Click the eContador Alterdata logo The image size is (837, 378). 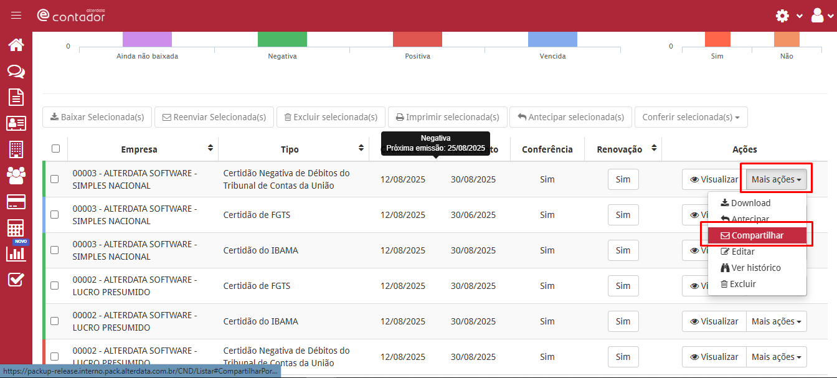(71, 16)
